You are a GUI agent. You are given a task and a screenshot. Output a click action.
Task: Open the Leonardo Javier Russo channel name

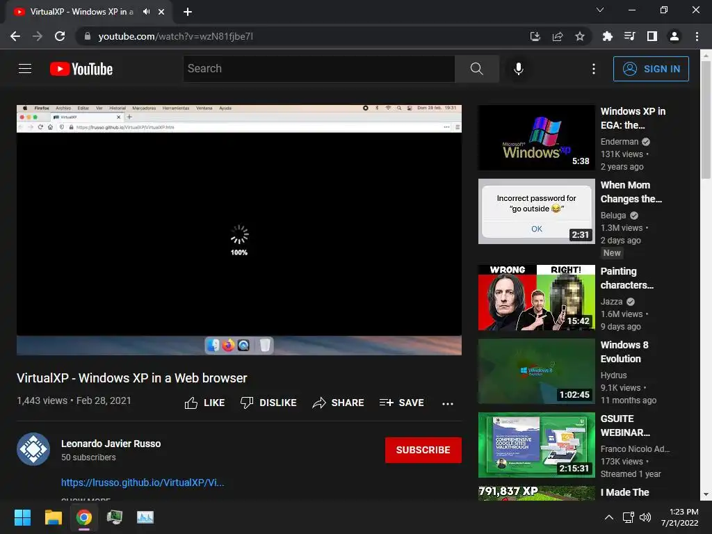111,444
